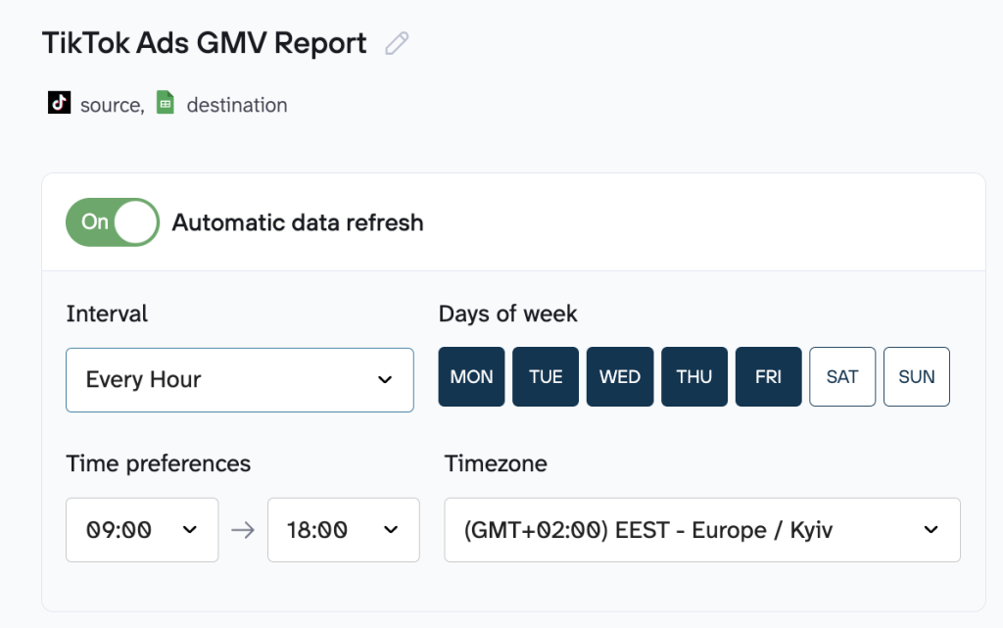The width and height of the screenshot is (1003, 628).
Task: Enable the SAT day button
Action: (x=842, y=376)
